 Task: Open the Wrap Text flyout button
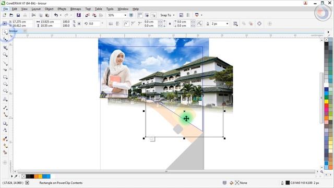click(x=235, y=23)
